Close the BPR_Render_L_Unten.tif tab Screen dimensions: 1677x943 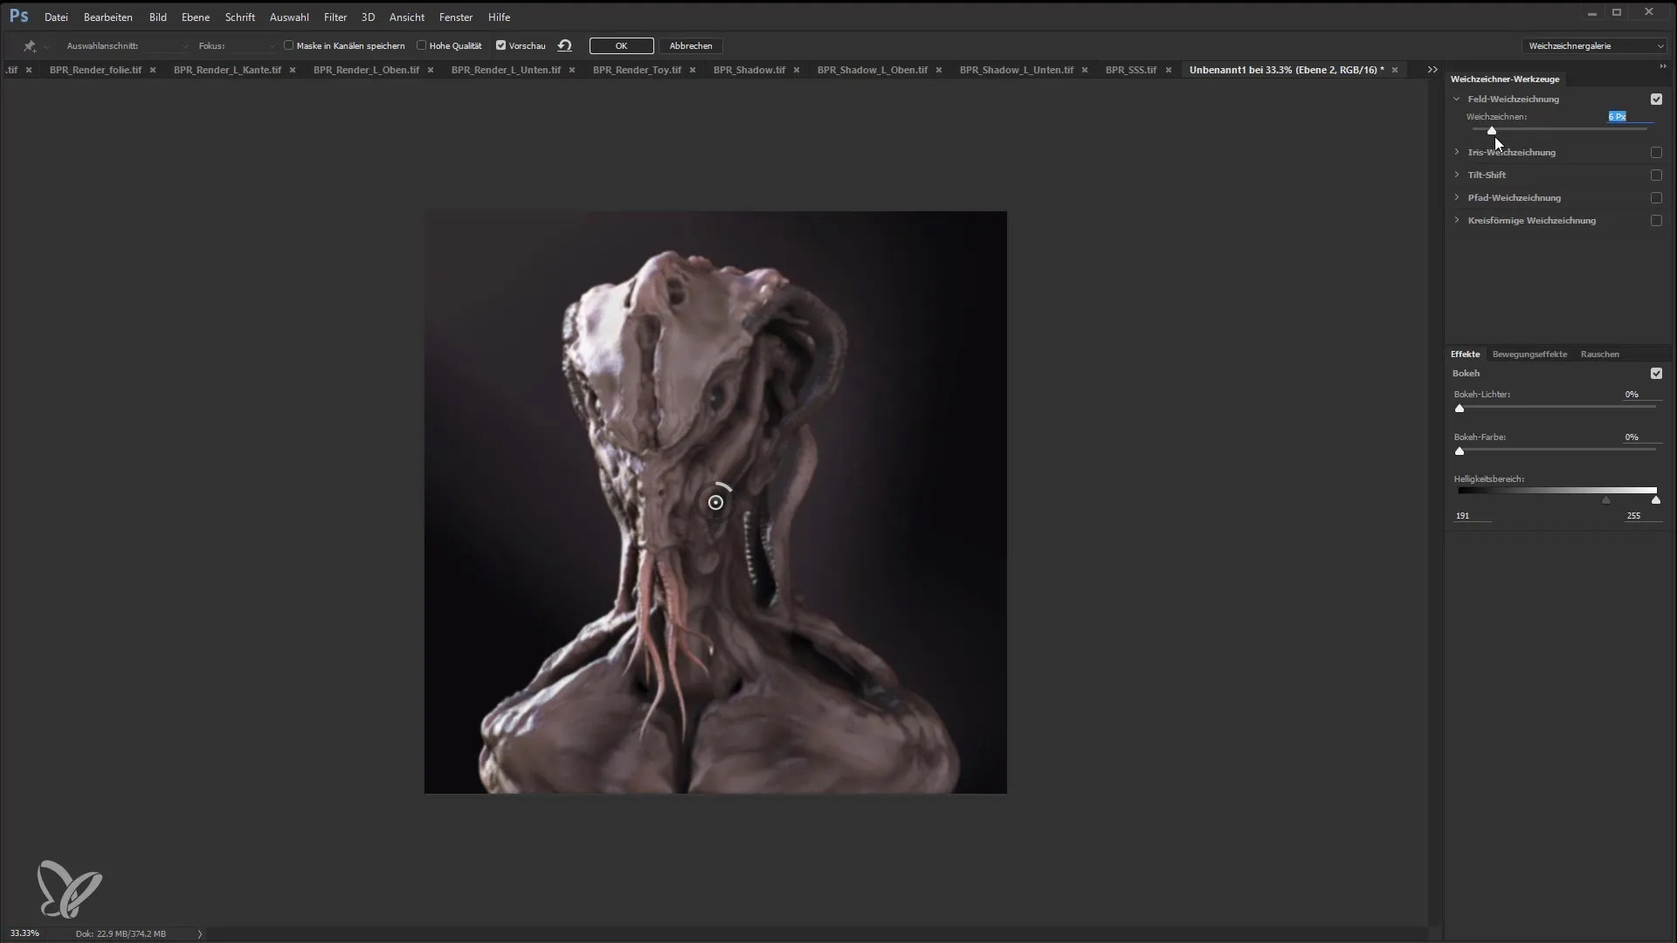click(572, 70)
